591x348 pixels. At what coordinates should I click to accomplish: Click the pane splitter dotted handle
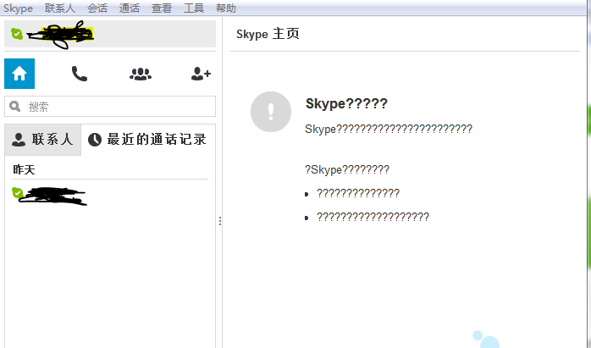[x=220, y=221]
